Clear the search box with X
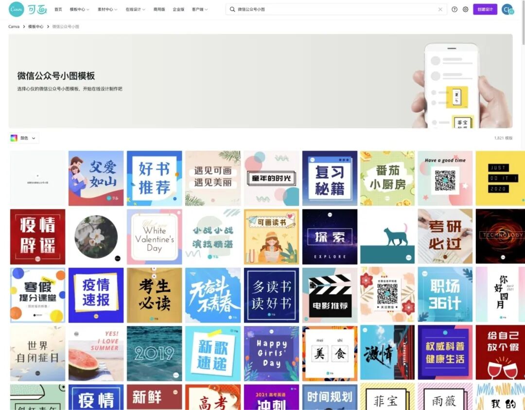Image resolution: width=525 pixels, height=410 pixels. (440, 9)
